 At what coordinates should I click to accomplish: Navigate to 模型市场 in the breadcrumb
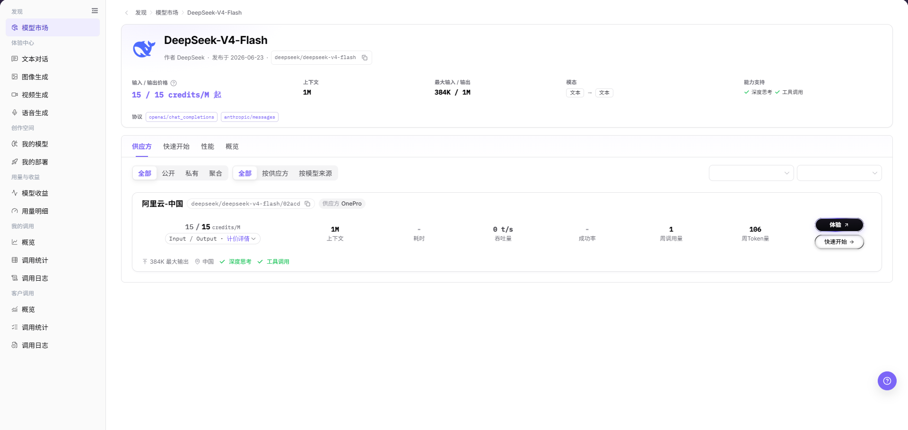(167, 13)
